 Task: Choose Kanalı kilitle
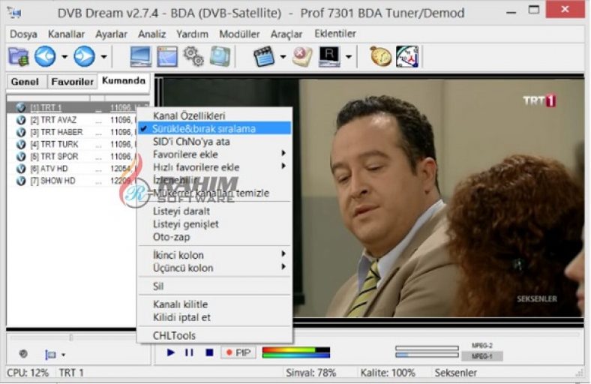tap(214, 304)
